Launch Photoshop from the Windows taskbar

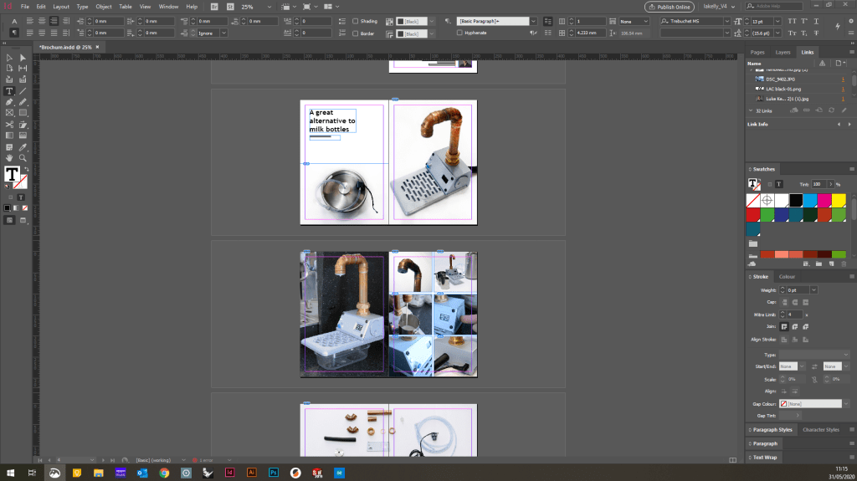(x=273, y=473)
